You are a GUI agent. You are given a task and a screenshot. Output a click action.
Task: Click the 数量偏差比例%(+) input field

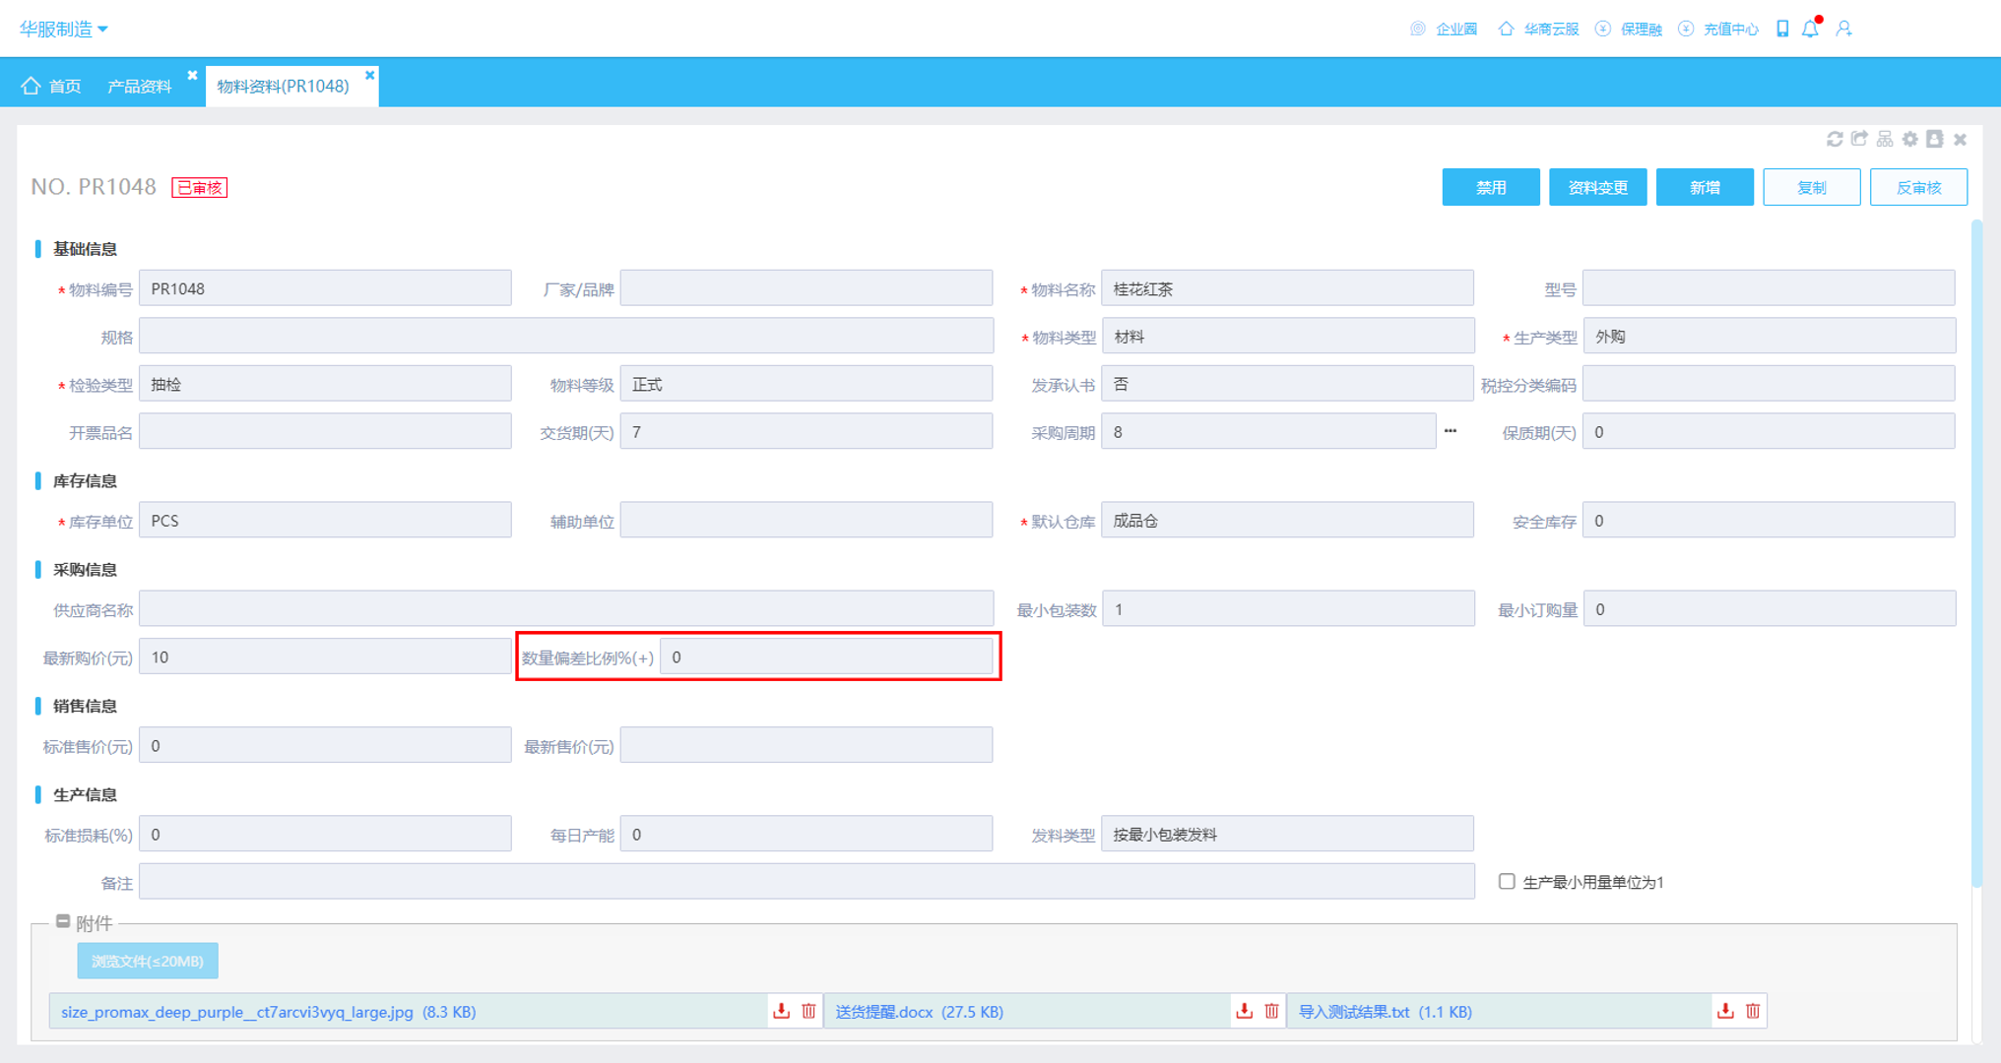point(826,657)
